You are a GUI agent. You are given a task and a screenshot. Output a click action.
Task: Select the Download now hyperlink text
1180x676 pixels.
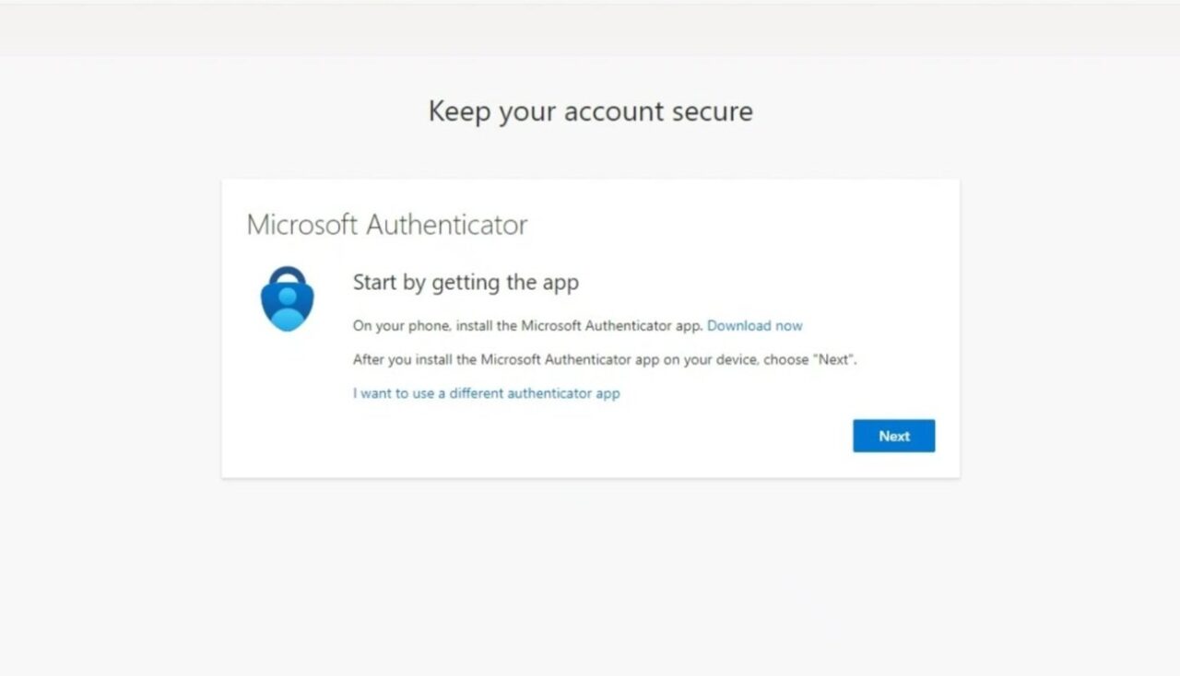pyautogui.click(x=754, y=325)
